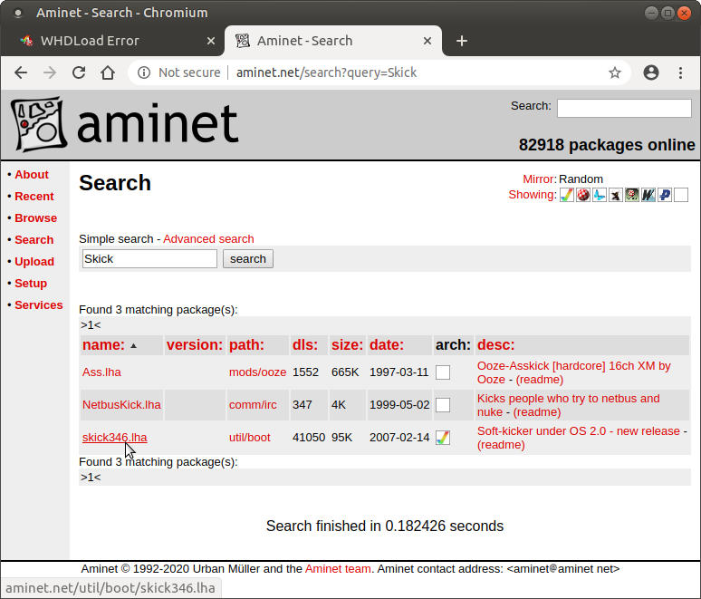
Task: Click the blank architecture box in Showing row
Action: click(x=681, y=195)
